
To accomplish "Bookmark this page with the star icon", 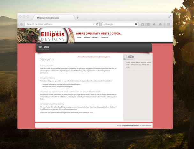I will pyautogui.click(x=143, y=24).
